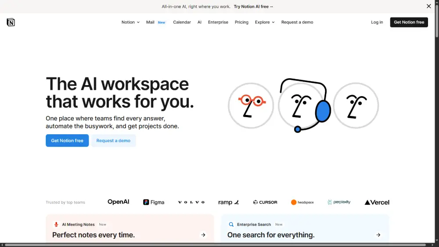This screenshot has width=439, height=247.
Task: Click the OpenAI logo
Action: [x=119, y=202]
